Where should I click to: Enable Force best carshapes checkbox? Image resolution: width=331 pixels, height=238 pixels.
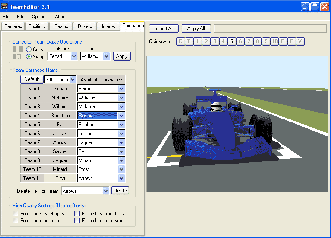16,214
